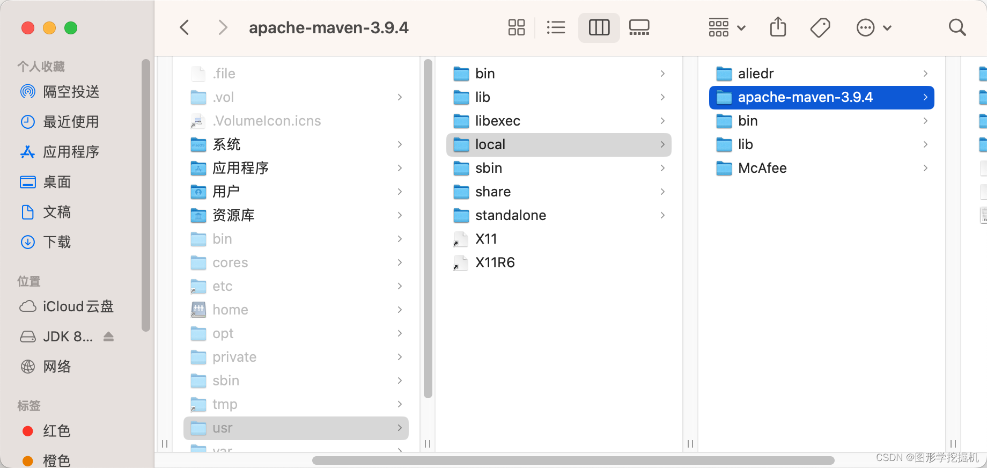The height and width of the screenshot is (468, 987).
Task: Select the .file item
Action: 296,74
